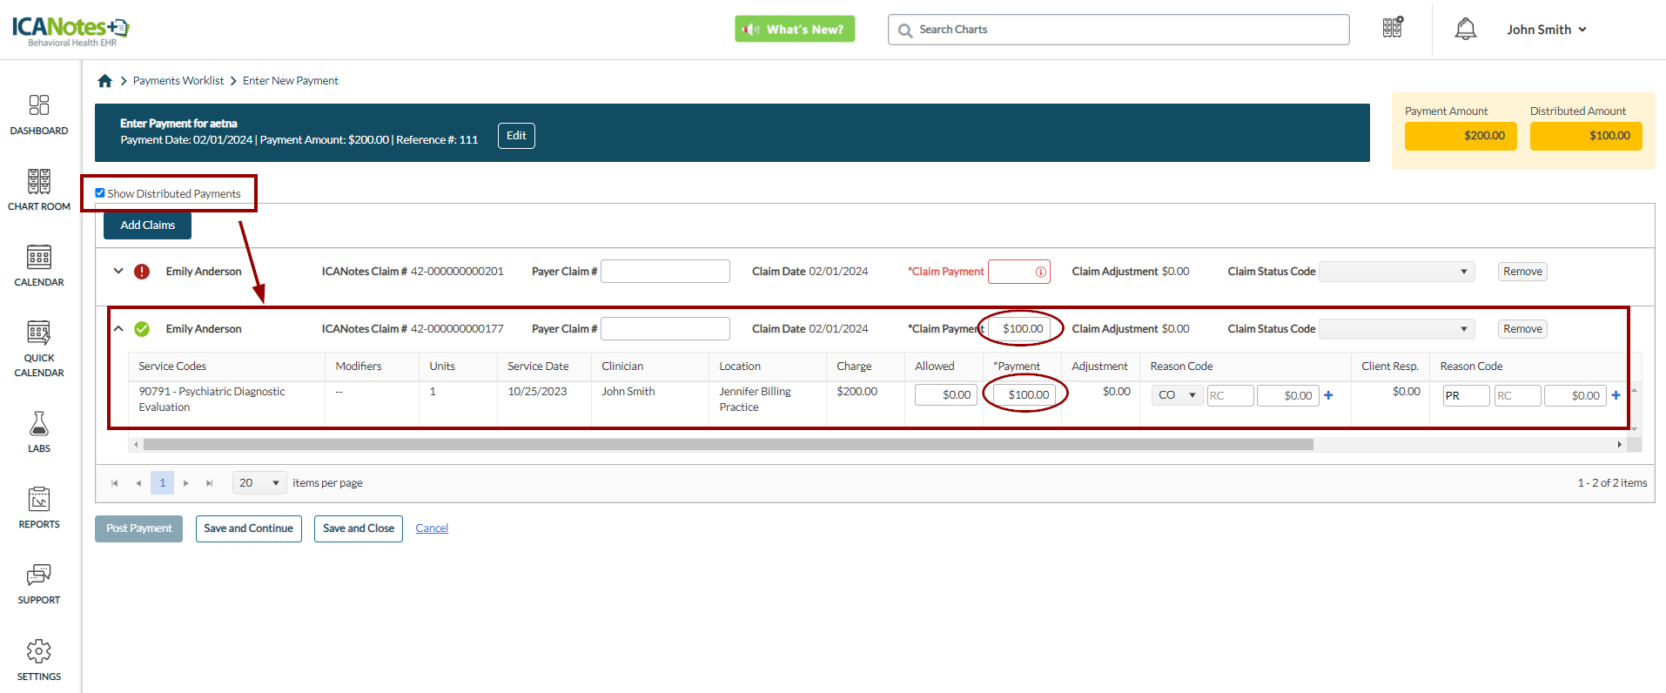Click the Post Payment button
Screen dimensions: 1666x693
click(x=138, y=528)
